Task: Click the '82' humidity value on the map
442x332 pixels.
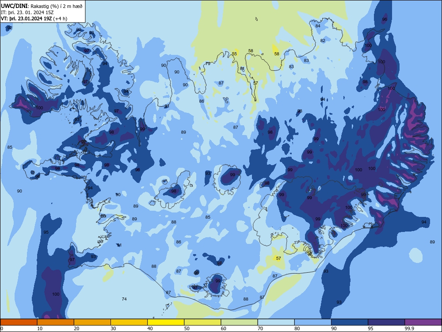Action: point(323,40)
